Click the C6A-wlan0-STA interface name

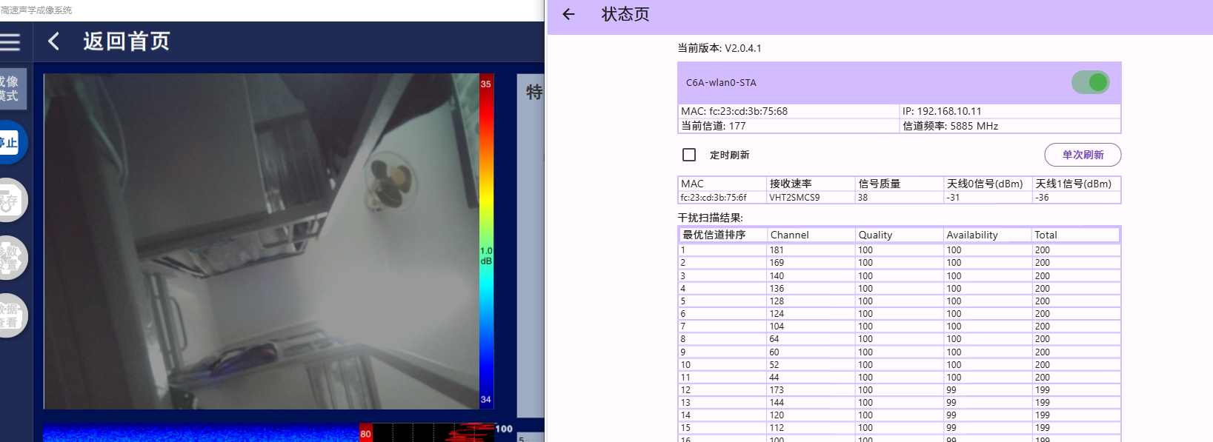pyautogui.click(x=721, y=83)
